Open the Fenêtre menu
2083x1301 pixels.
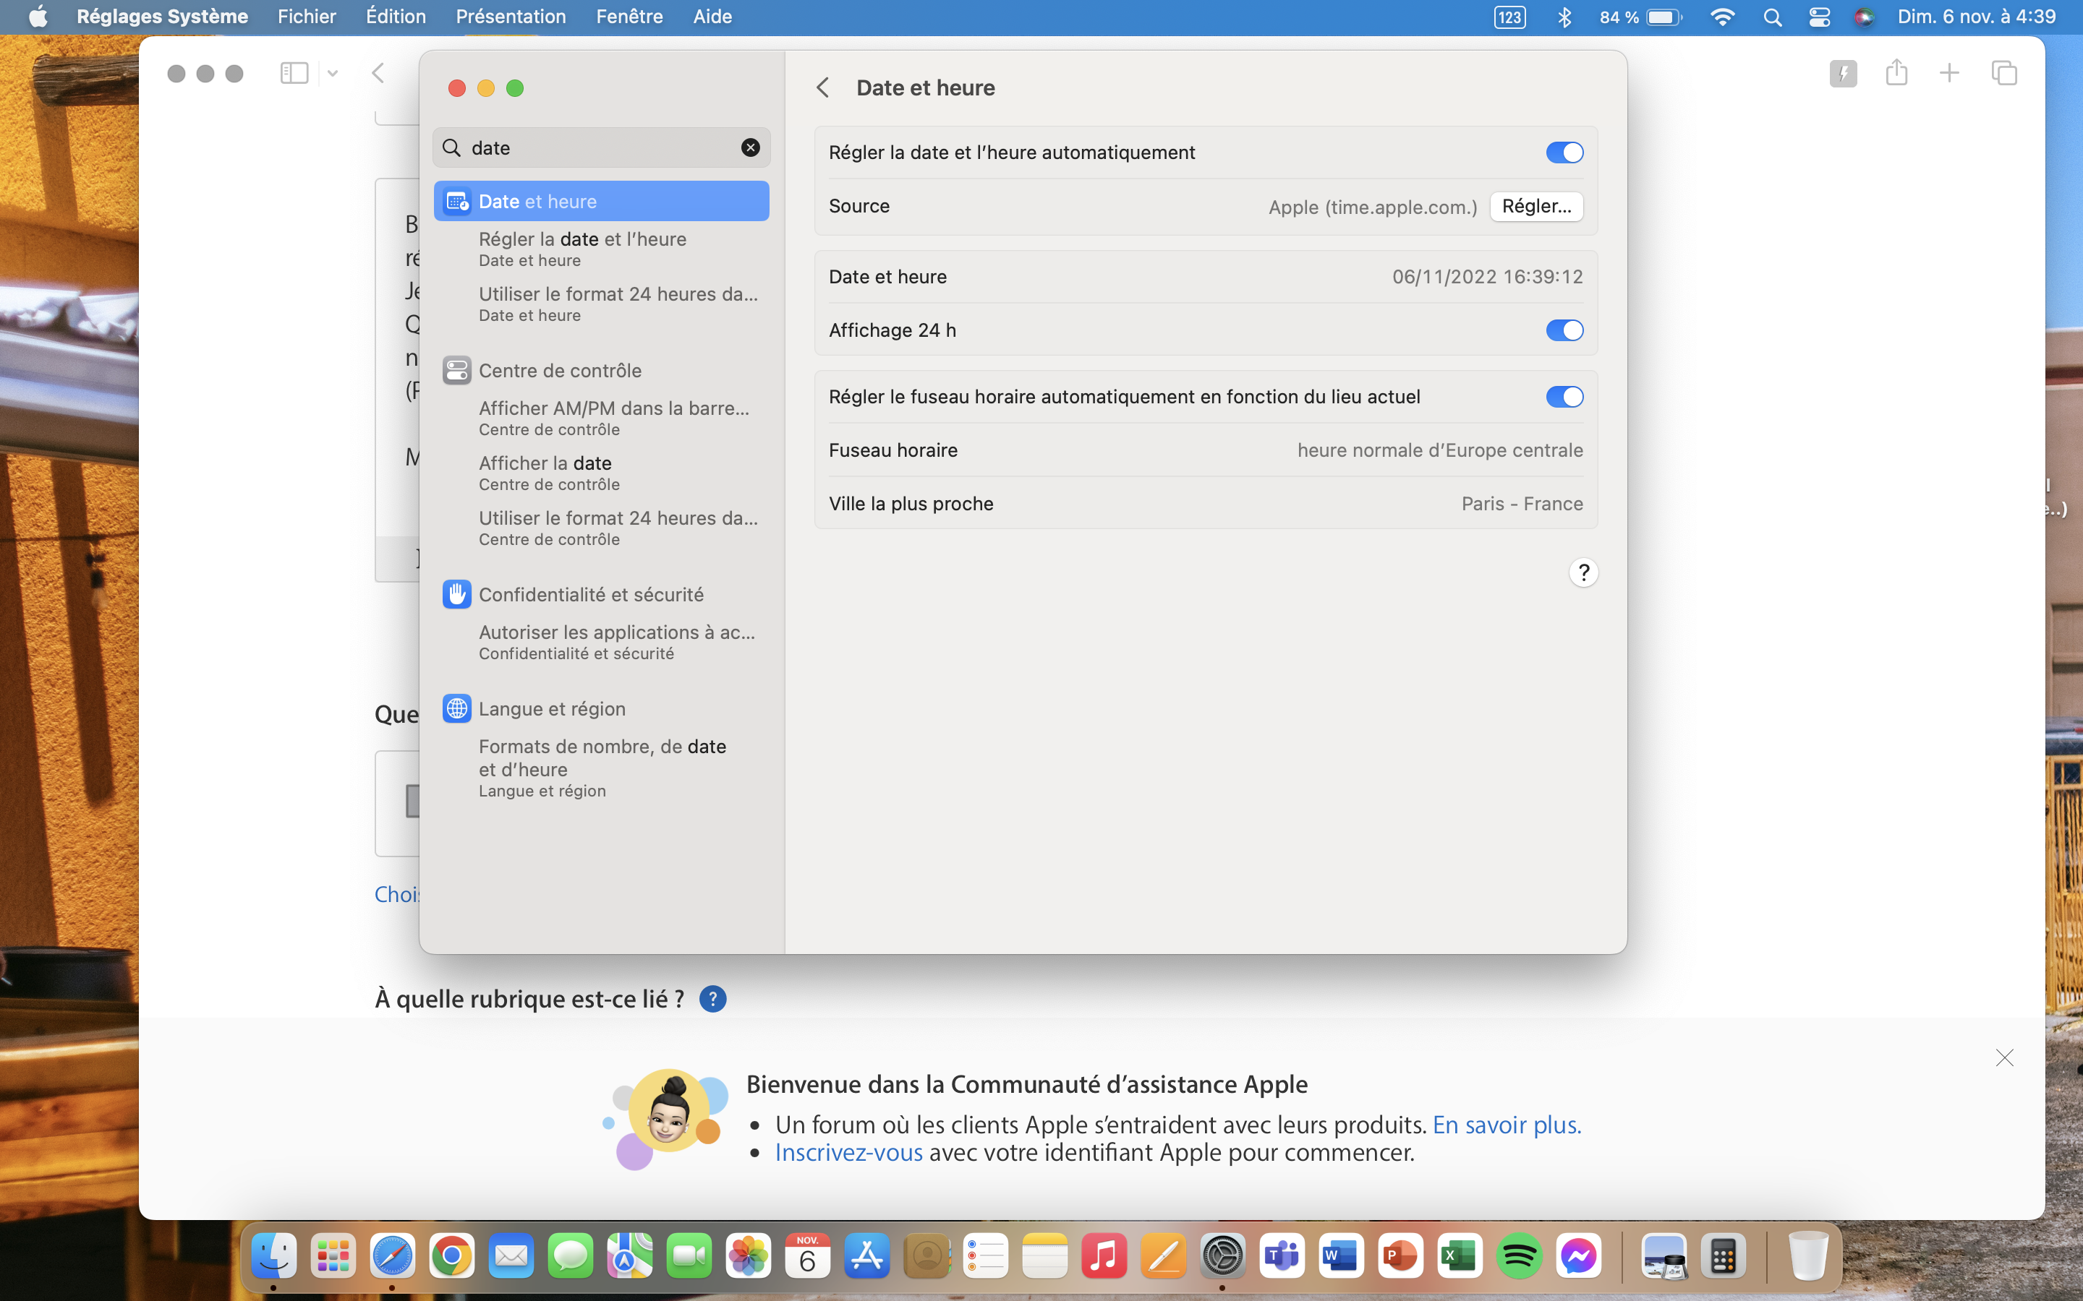[x=629, y=17]
